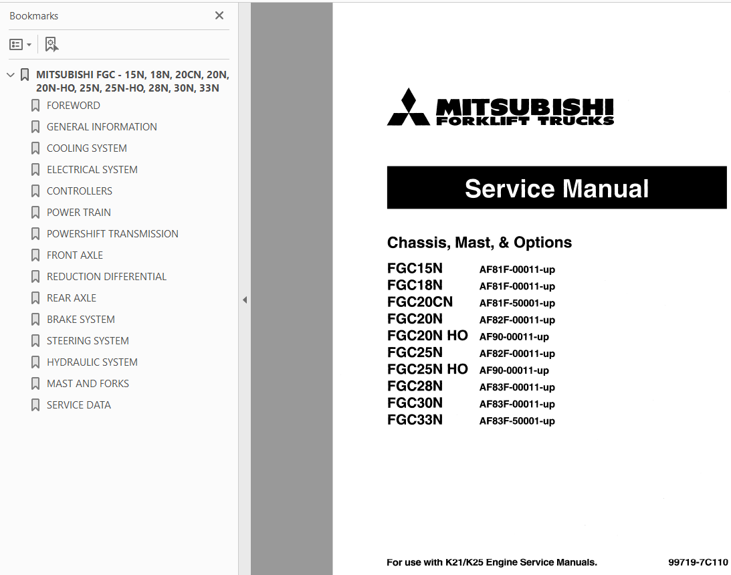Viewport: 731px width, 575px height.
Task: Navigate to the STEERING SYSTEM bookmark
Action: [88, 341]
